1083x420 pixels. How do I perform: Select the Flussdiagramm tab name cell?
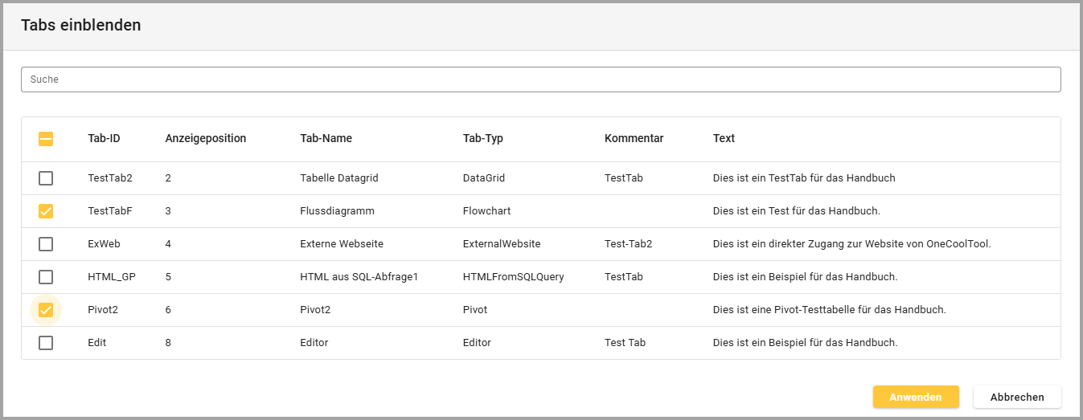pyautogui.click(x=337, y=211)
